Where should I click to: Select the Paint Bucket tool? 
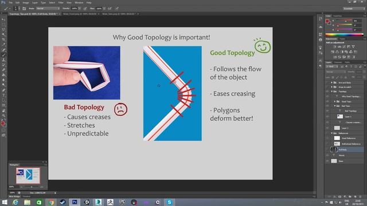pyautogui.click(x=3, y=75)
